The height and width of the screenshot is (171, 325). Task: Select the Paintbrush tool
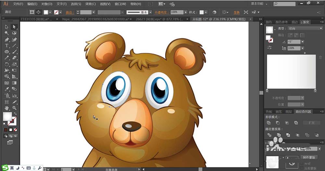(x=14, y=52)
